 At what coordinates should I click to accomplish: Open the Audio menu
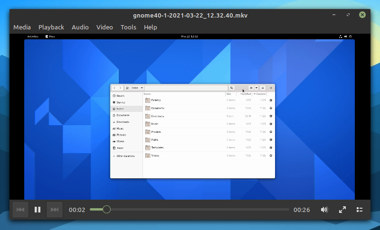tap(80, 27)
